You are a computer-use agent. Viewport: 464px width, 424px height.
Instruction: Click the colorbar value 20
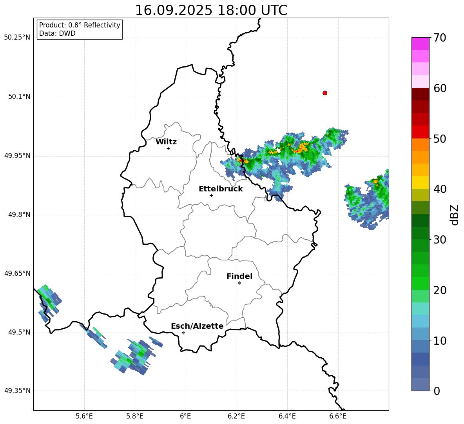440,290
